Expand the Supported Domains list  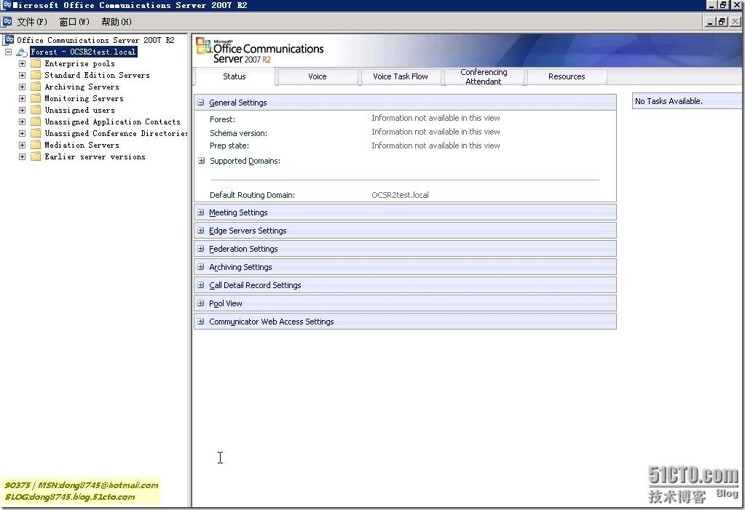[x=202, y=161]
